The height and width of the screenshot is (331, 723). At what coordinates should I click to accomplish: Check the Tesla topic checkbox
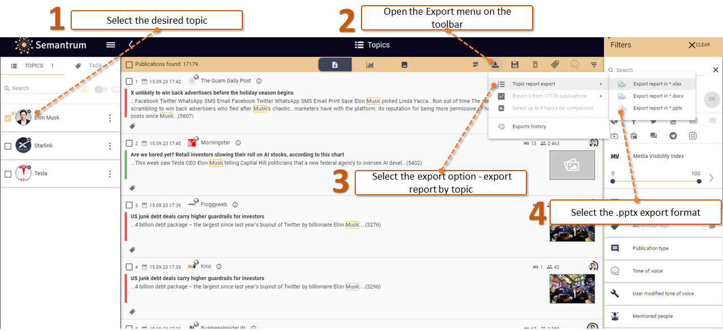(8, 174)
